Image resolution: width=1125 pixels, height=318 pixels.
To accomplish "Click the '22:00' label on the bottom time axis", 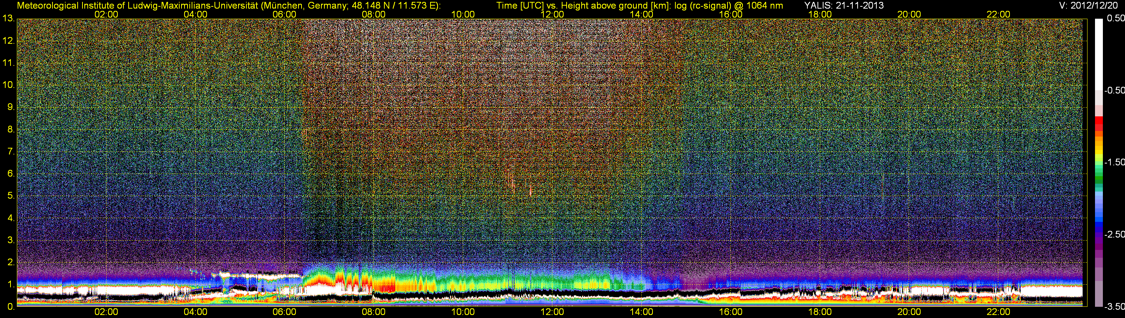I will pyautogui.click(x=998, y=312).
